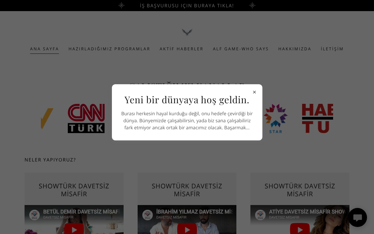Click the right star ornament in top banner
374x234 pixels.
click(252, 5)
